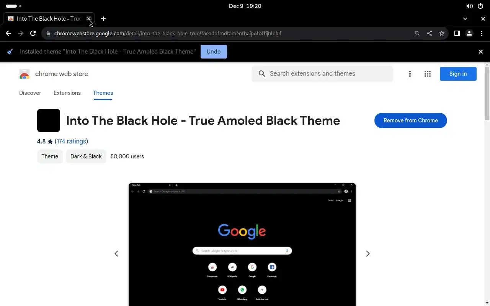490x306 pixels.
Task: Open the system power menu icon
Action: point(480,6)
